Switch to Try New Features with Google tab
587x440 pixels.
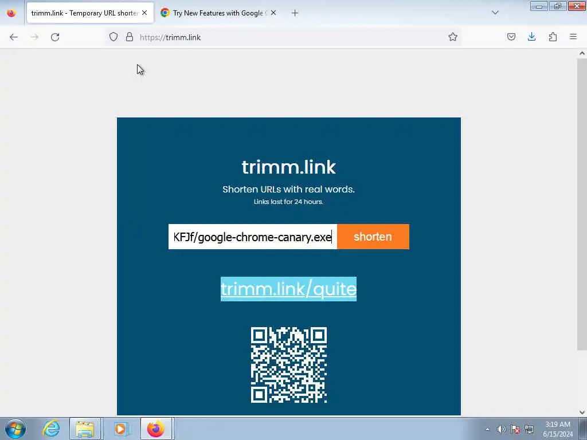(x=218, y=13)
